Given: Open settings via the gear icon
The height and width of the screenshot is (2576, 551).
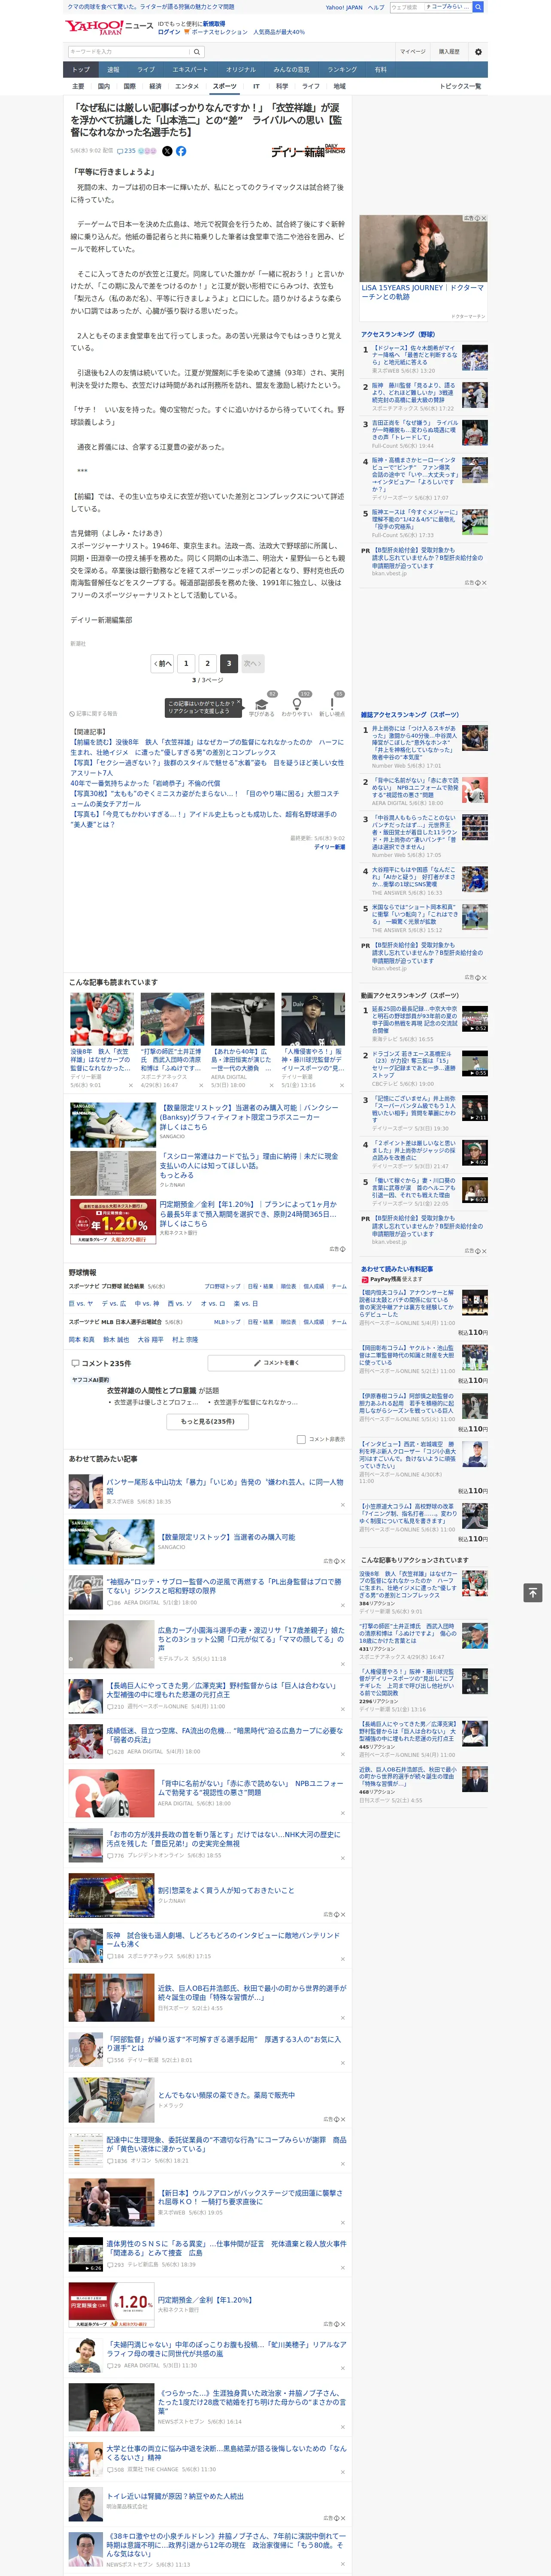Looking at the screenshot, I should tap(478, 52).
